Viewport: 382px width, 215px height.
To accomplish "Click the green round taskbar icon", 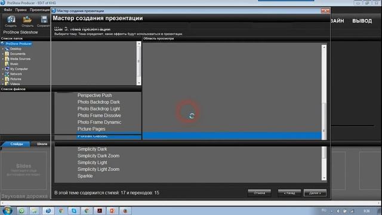I will [21, 211].
